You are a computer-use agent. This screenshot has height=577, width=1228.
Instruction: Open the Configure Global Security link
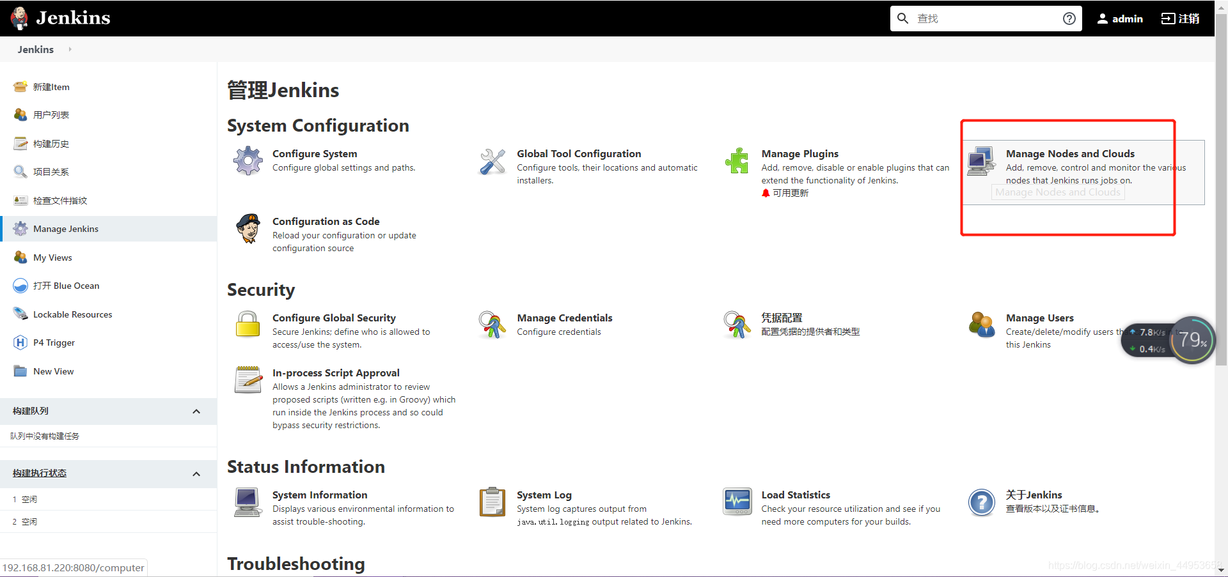pyautogui.click(x=334, y=318)
